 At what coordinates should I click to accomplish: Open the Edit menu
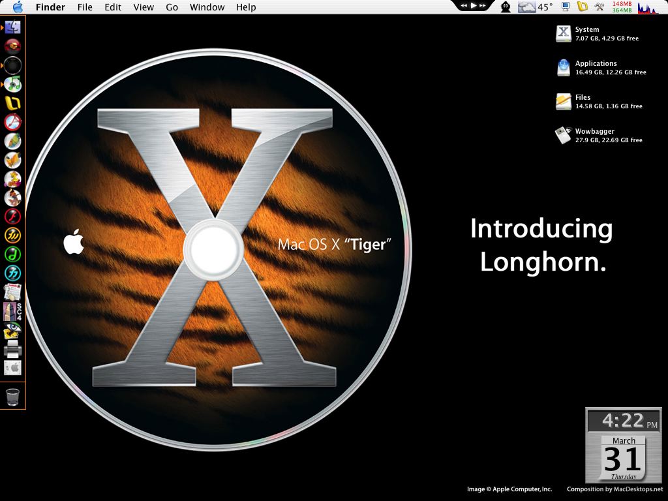(x=113, y=7)
